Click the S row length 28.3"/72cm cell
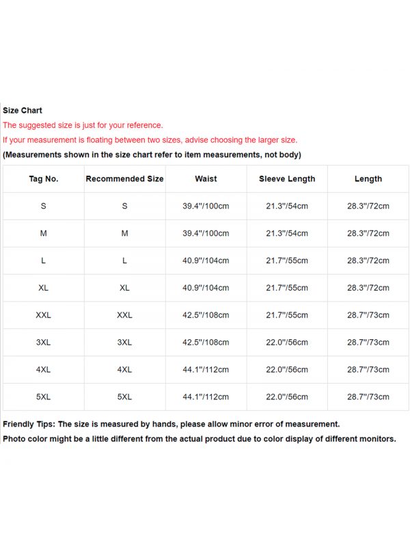The width and height of the screenshot is (410, 547). coord(368,206)
